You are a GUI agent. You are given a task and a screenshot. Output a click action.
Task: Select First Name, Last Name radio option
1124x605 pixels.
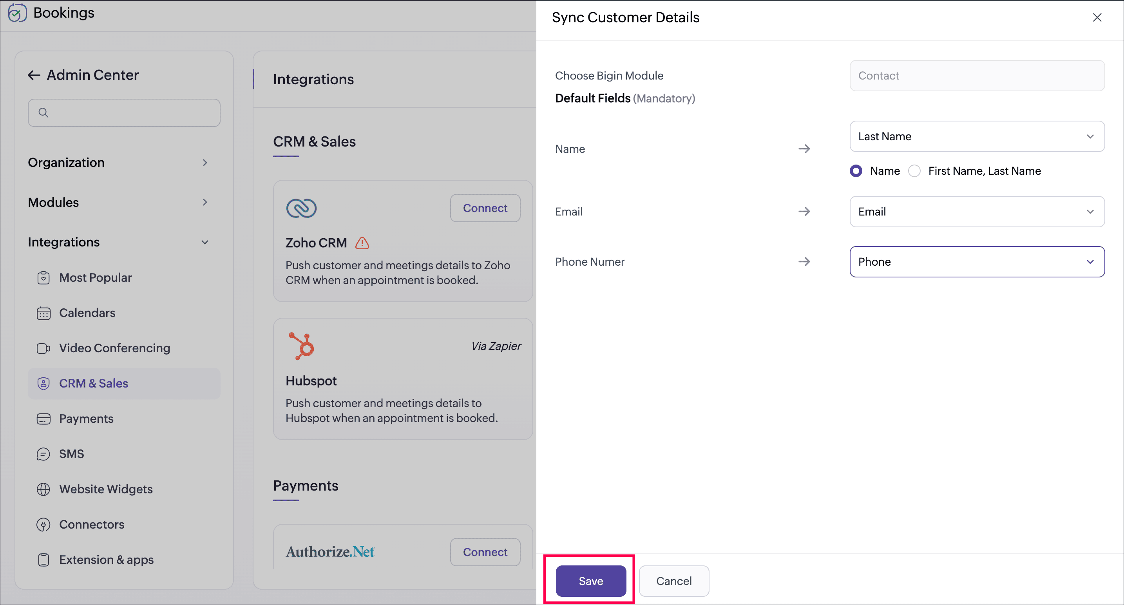[x=914, y=171]
